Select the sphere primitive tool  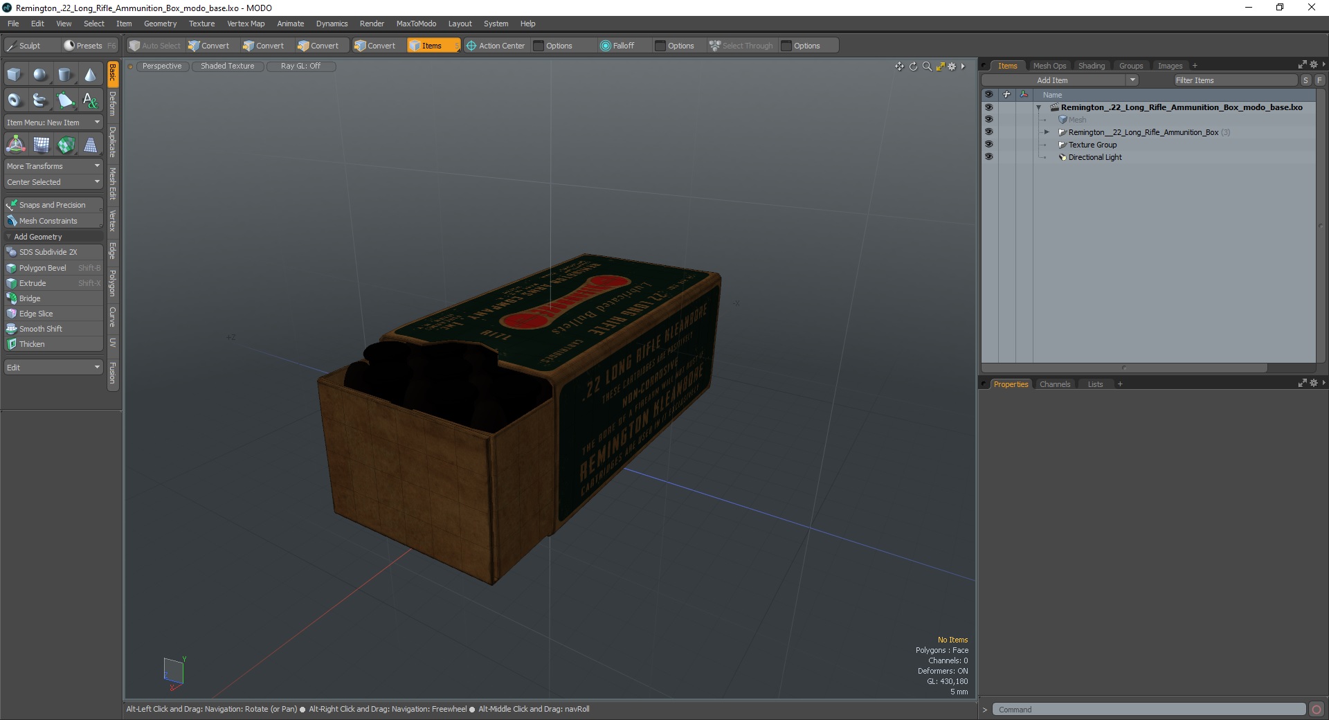[40, 75]
